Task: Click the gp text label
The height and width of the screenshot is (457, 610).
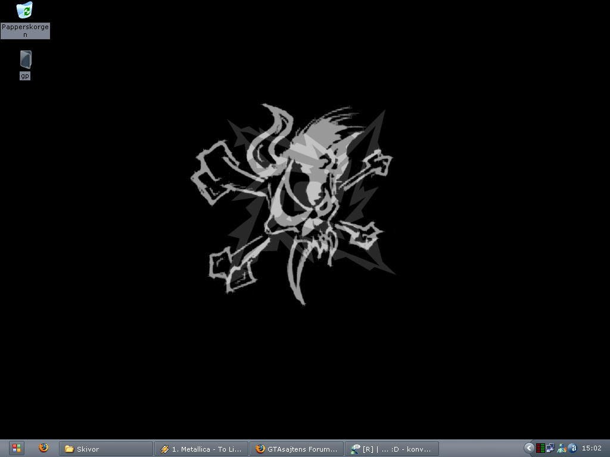Action: click(25, 76)
